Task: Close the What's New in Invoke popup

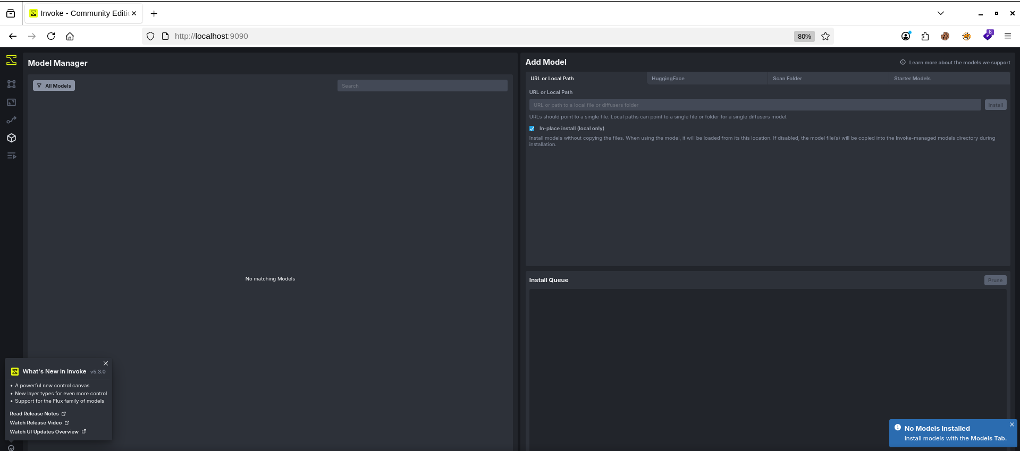Action: (x=106, y=363)
